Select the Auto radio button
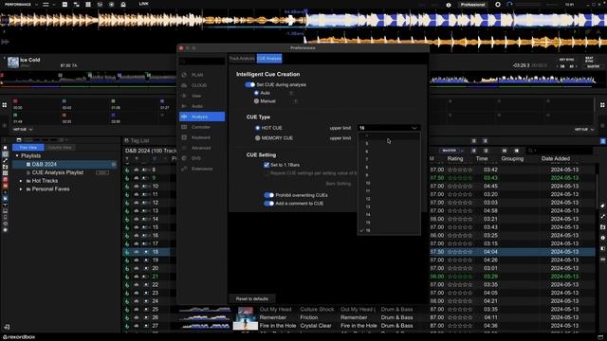Image resolution: width=607 pixels, height=341 pixels. pyautogui.click(x=256, y=93)
